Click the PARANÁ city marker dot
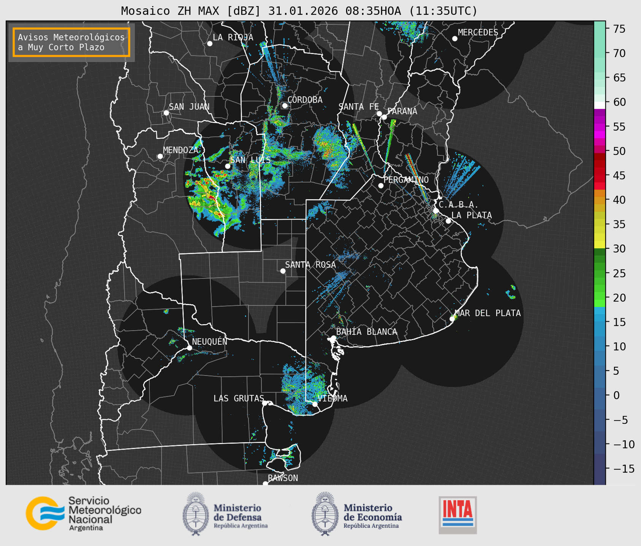Viewport: 641px width, 546px height. pyautogui.click(x=385, y=117)
